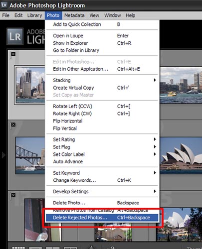Expand the Set Rating submenu

tap(102, 139)
